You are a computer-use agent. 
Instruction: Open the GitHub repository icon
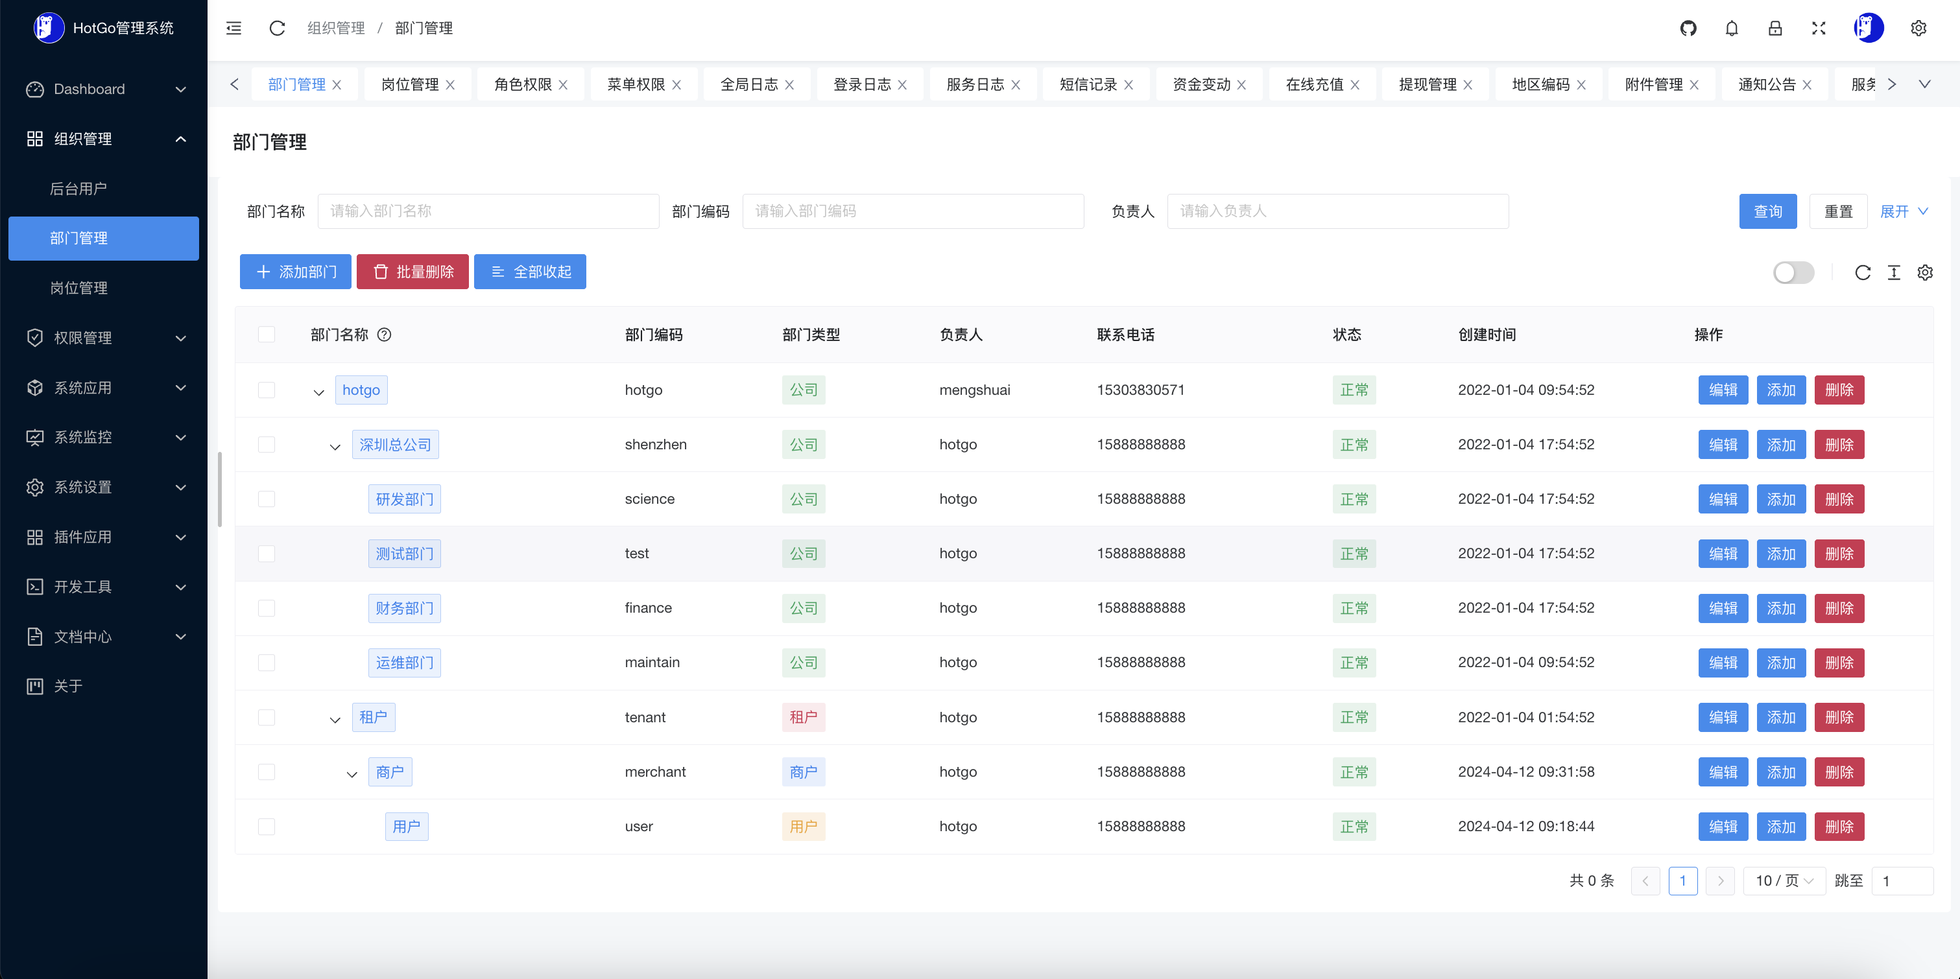[x=1688, y=28]
